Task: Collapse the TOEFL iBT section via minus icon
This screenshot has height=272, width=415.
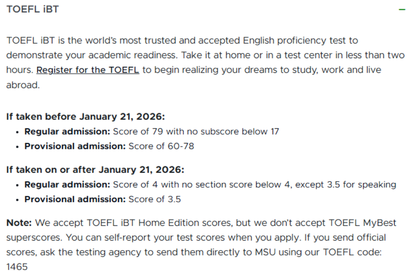Action: (x=402, y=9)
